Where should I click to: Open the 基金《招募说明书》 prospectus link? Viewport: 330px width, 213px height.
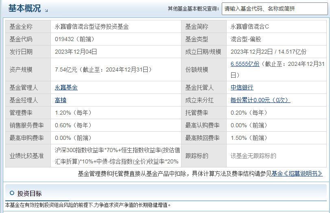click(297, 174)
